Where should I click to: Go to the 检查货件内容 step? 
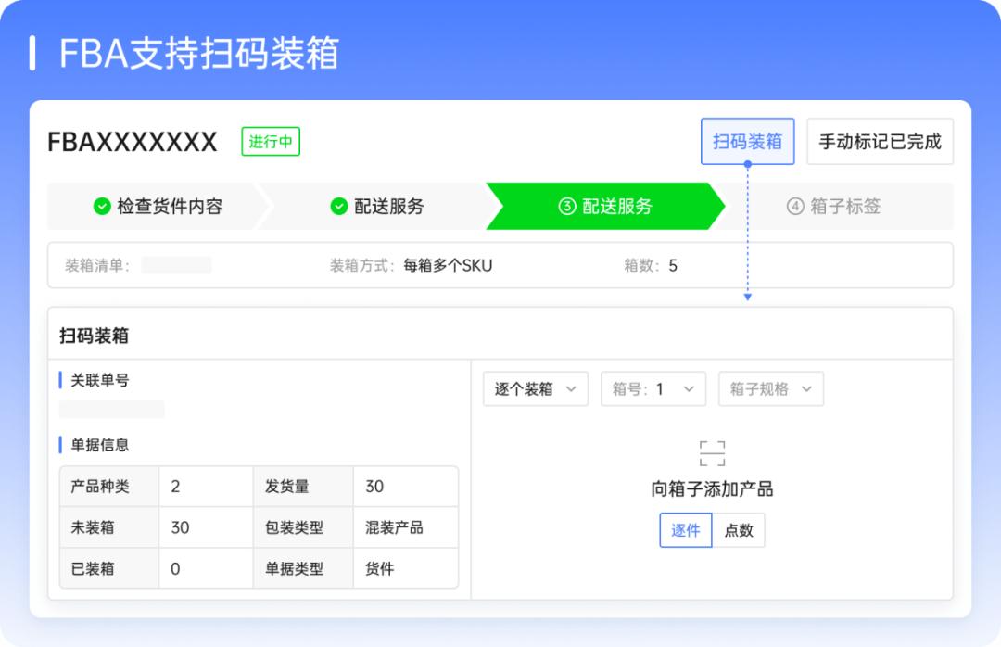tap(158, 207)
